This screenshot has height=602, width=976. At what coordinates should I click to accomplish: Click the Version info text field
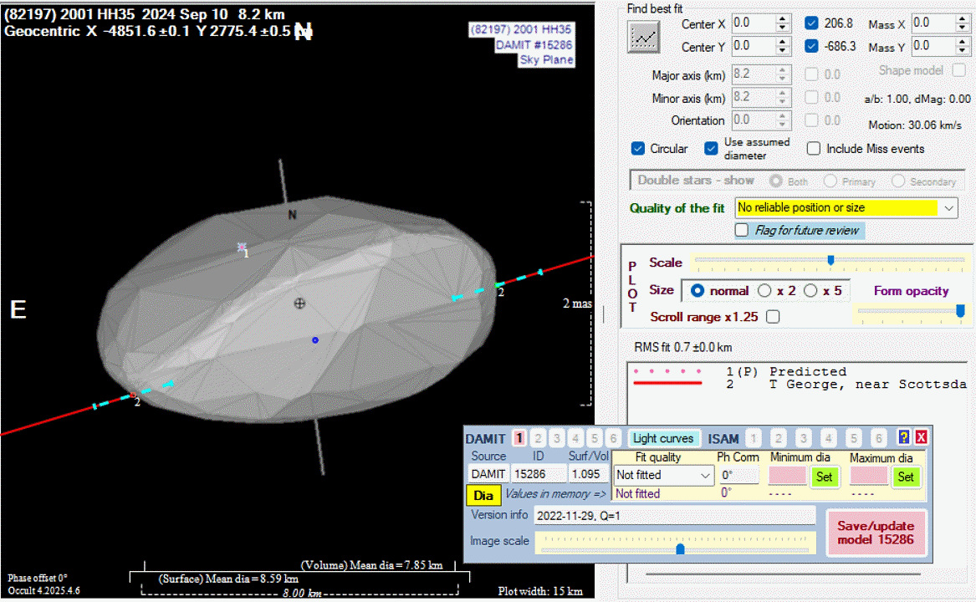(x=674, y=516)
